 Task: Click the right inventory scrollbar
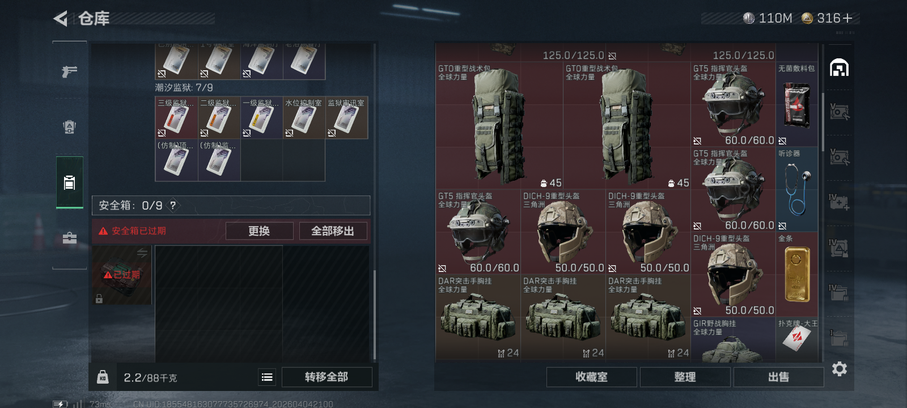(x=823, y=120)
